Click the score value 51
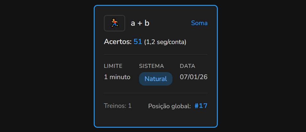The image size is (306, 132). [138, 42]
